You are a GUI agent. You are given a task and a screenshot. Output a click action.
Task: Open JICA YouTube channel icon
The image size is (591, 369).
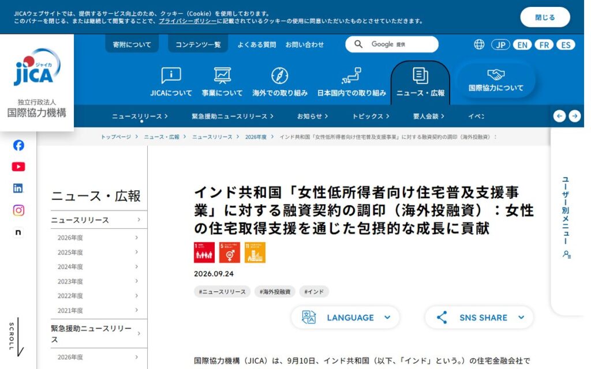click(18, 167)
